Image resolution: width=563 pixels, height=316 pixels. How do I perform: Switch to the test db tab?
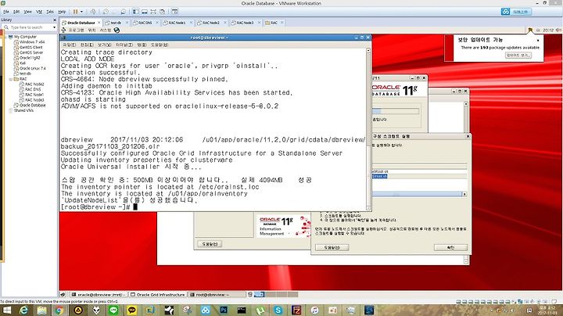pos(116,23)
